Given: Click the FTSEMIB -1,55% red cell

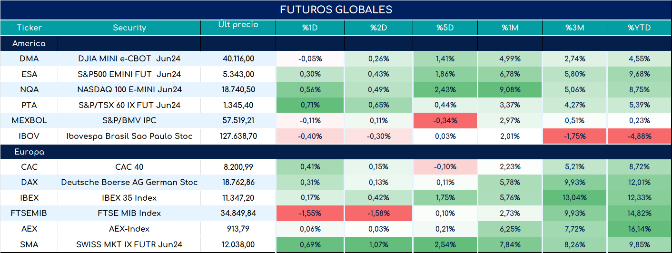Looking at the screenshot, I should point(310,213).
